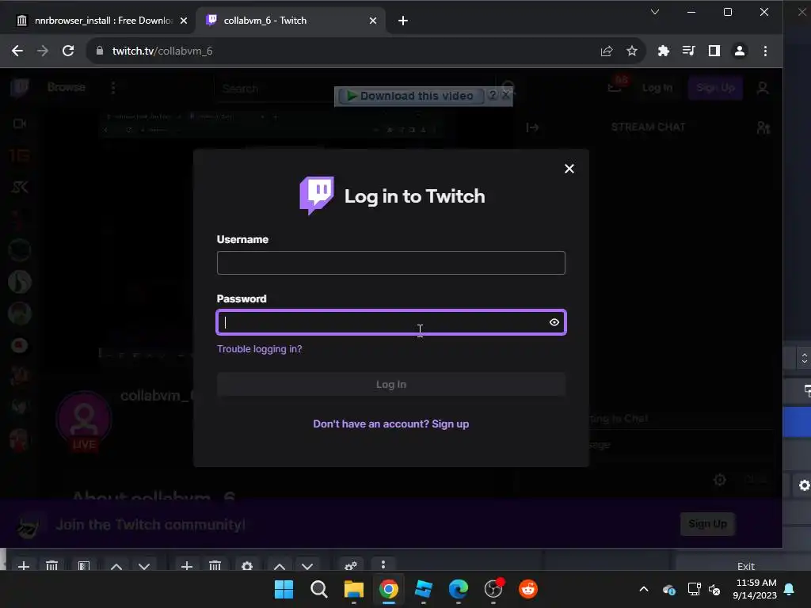Click the Password input field
The width and height of the screenshot is (811, 608).
click(x=391, y=322)
